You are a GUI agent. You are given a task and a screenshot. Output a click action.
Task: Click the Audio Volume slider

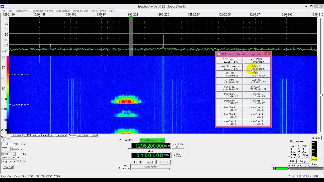point(151,169)
